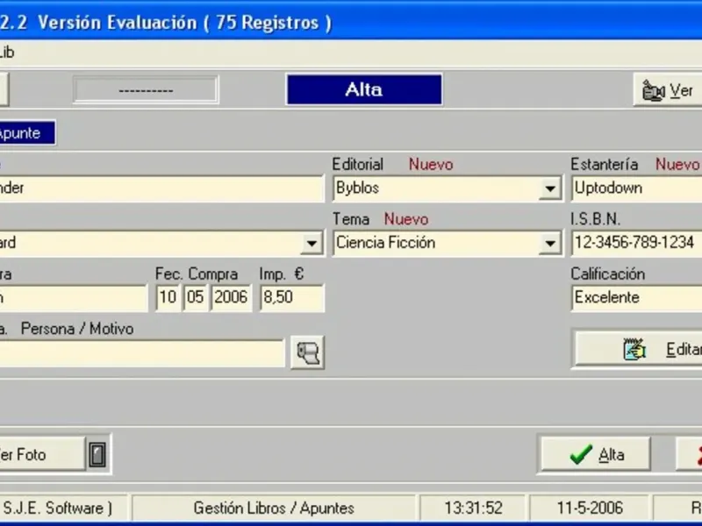Click the title field ending in 'nder'

(161, 188)
